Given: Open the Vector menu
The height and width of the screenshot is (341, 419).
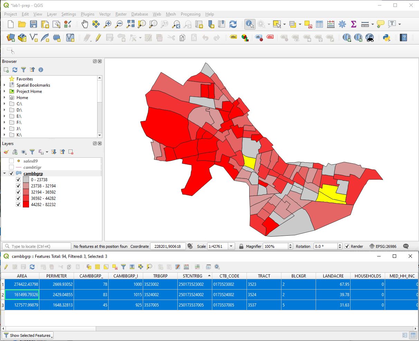Looking at the screenshot, I should click(105, 14).
